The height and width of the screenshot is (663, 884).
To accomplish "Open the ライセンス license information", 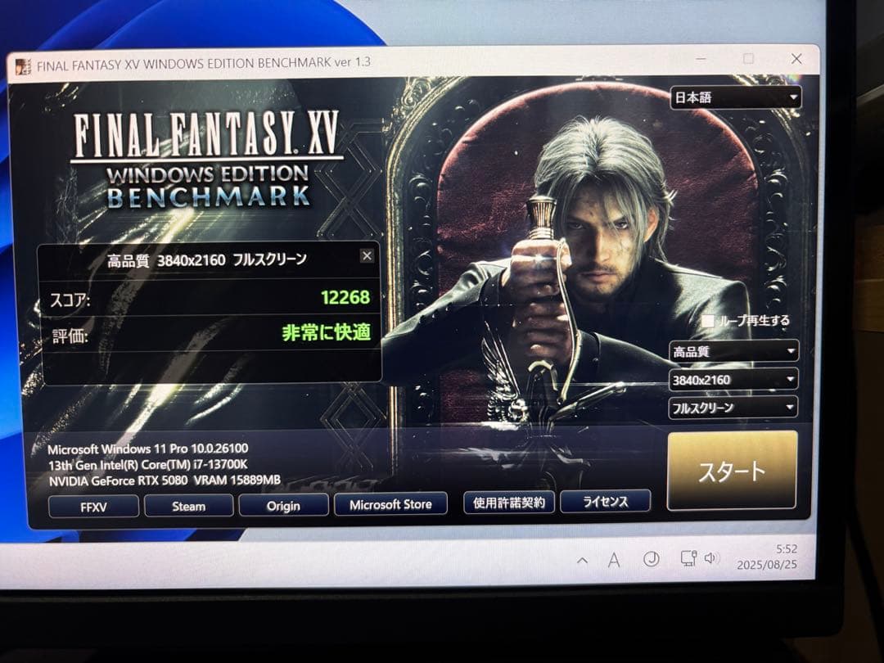I will coord(605,502).
